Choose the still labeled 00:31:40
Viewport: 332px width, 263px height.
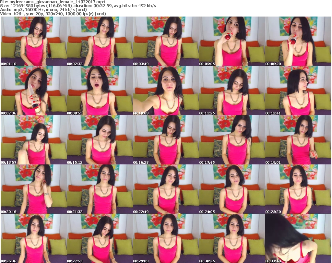click(298, 238)
